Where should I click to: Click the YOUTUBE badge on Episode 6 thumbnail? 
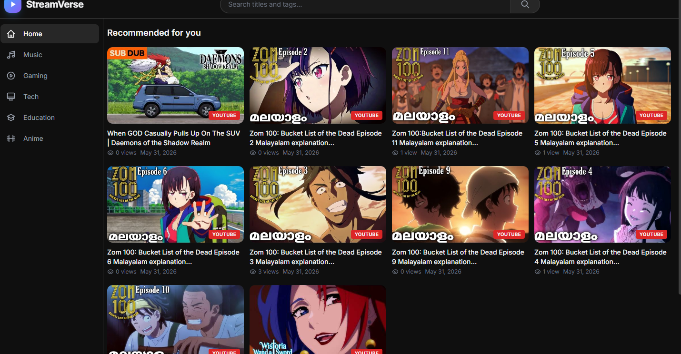(224, 234)
